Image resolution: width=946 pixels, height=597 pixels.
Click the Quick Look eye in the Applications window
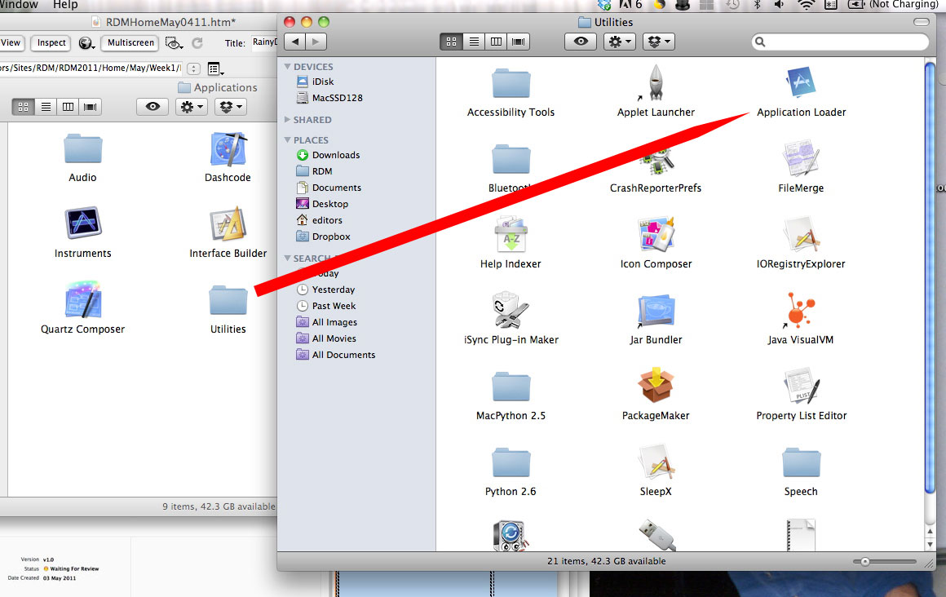[152, 107]
